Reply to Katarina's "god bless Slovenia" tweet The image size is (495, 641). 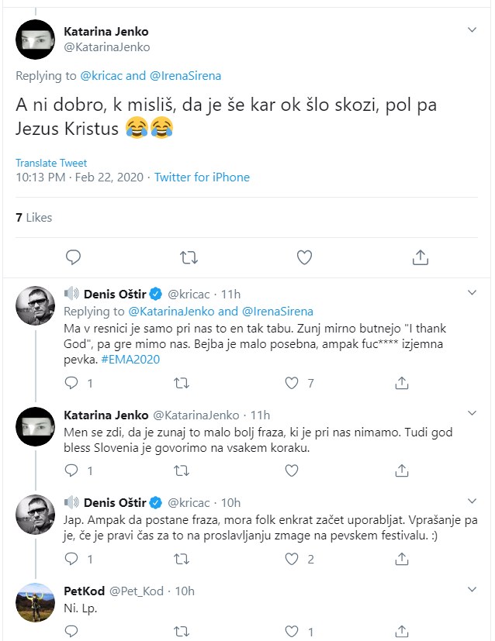pos(71,470)
